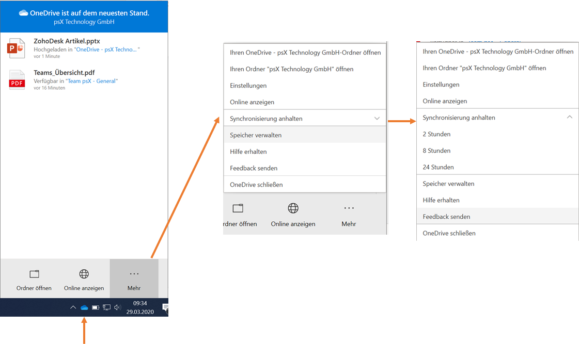The width and height of the screenshot is (579, 344).
Task: Choose Ihren Ordner "psX Technology GmbH" öffnen, middle menu
Action: [305, 69]
